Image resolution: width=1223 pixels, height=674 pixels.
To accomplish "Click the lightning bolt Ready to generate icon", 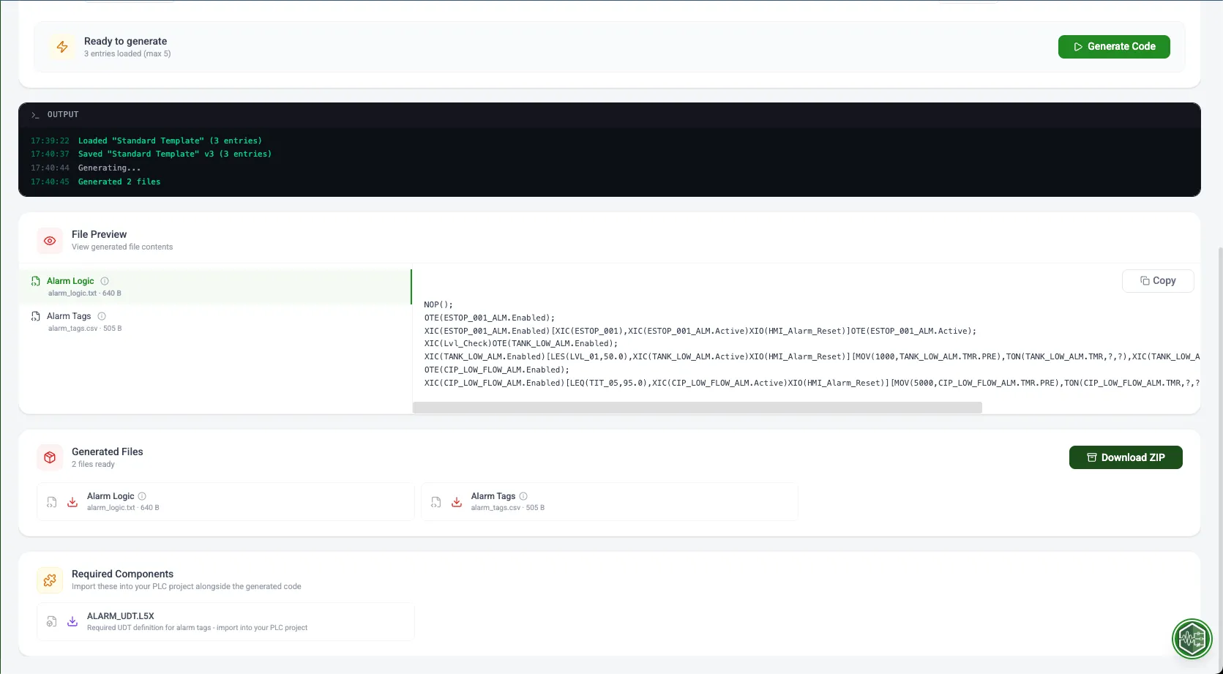I will point(62,47).
